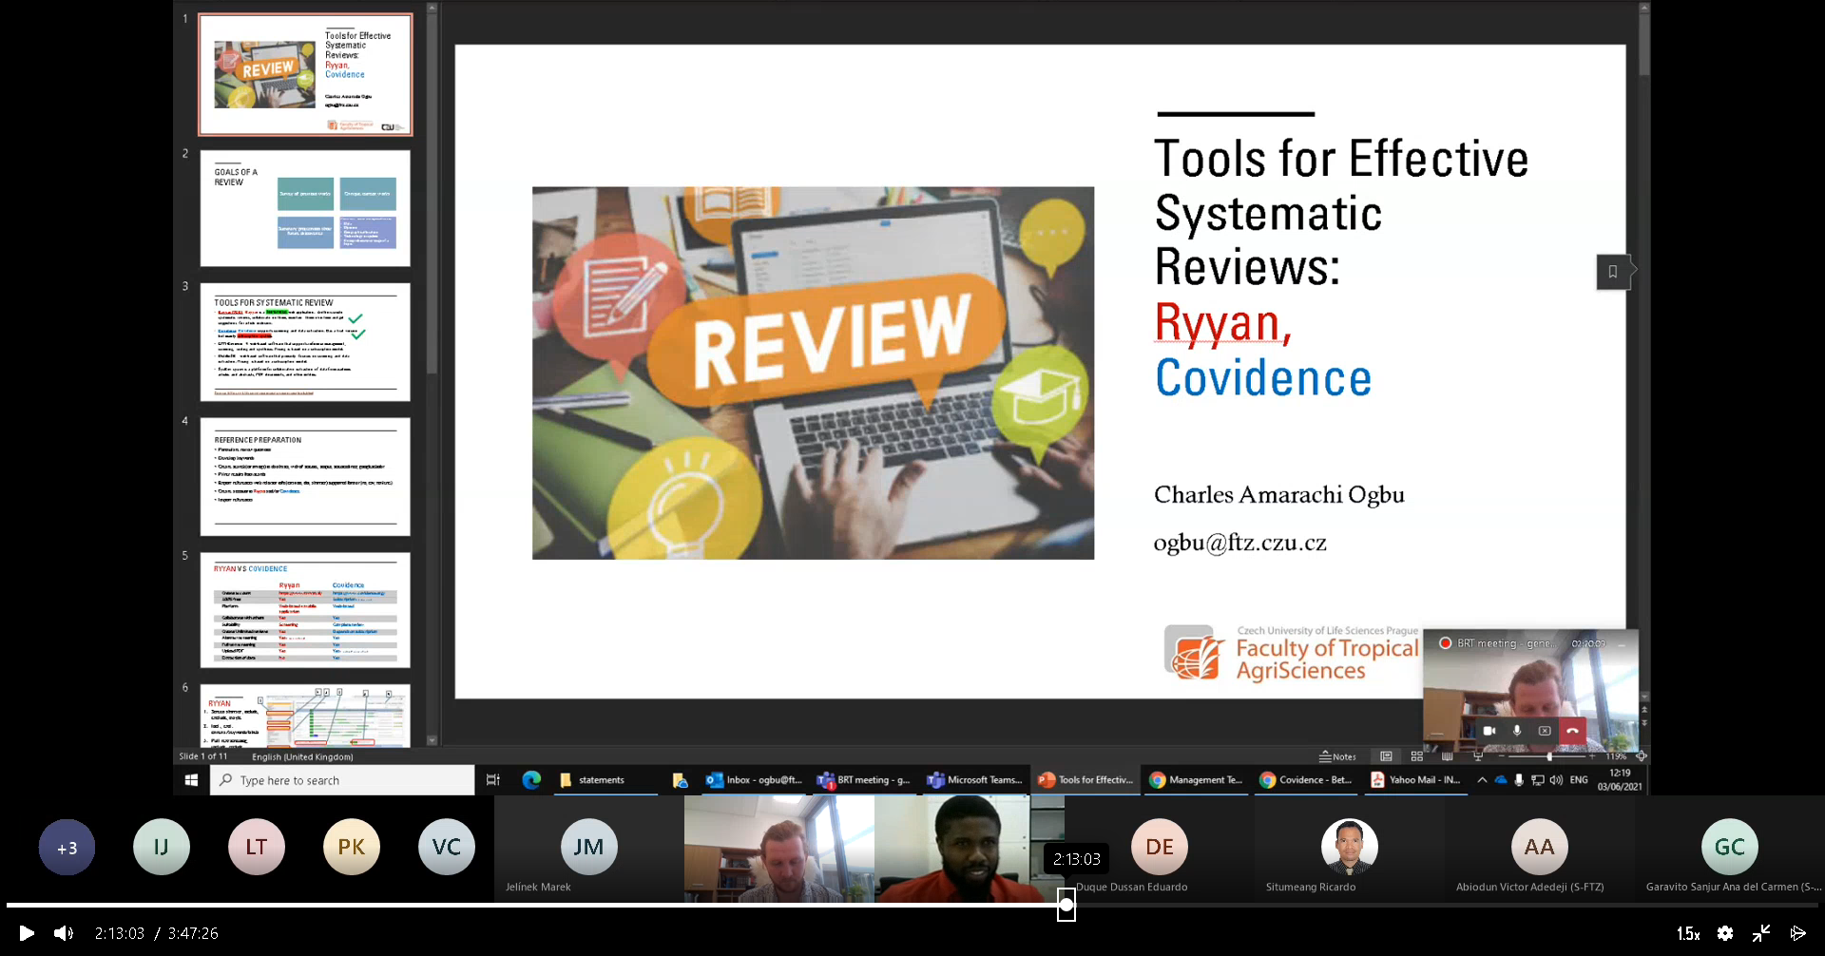Seek using the video progress bar handle

(x=1066, y=905)
